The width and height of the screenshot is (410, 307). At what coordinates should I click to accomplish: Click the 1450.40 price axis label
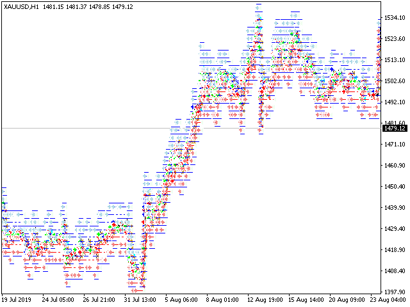coord(395,187)
